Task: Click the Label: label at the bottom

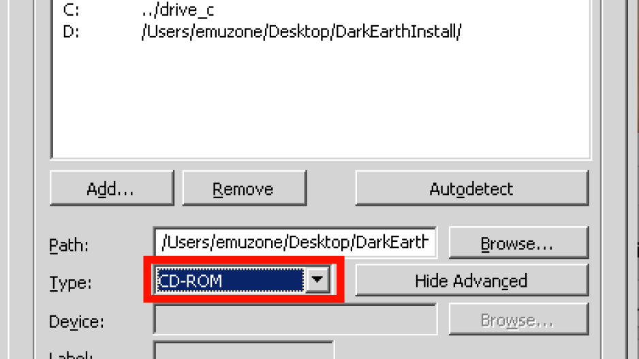Action: point(72,354)
